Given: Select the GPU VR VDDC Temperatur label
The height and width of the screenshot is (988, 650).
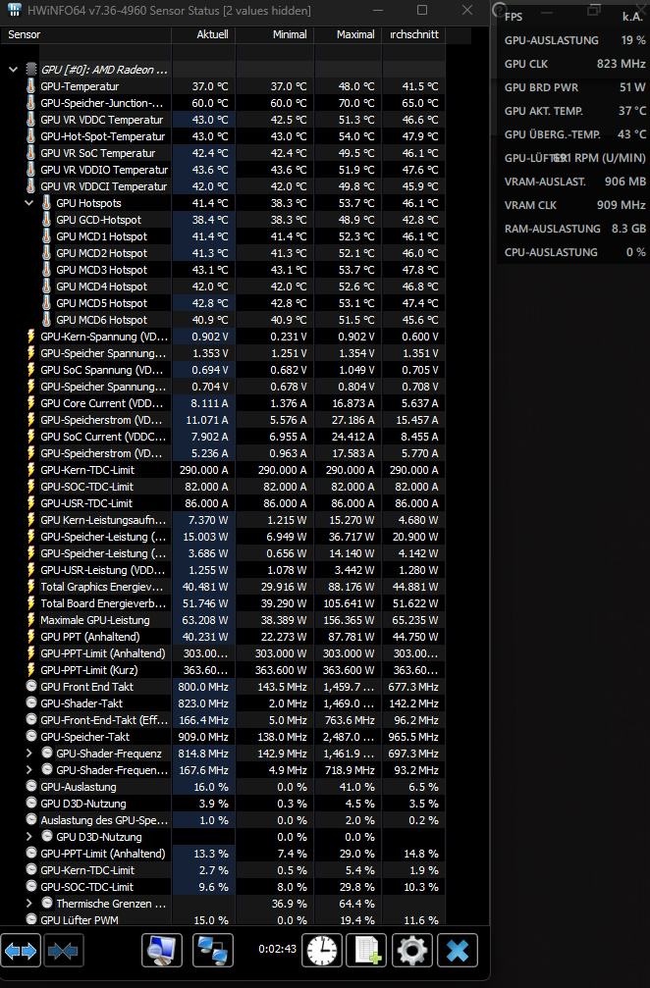Looking at the screenshot, I should [101, 120].
